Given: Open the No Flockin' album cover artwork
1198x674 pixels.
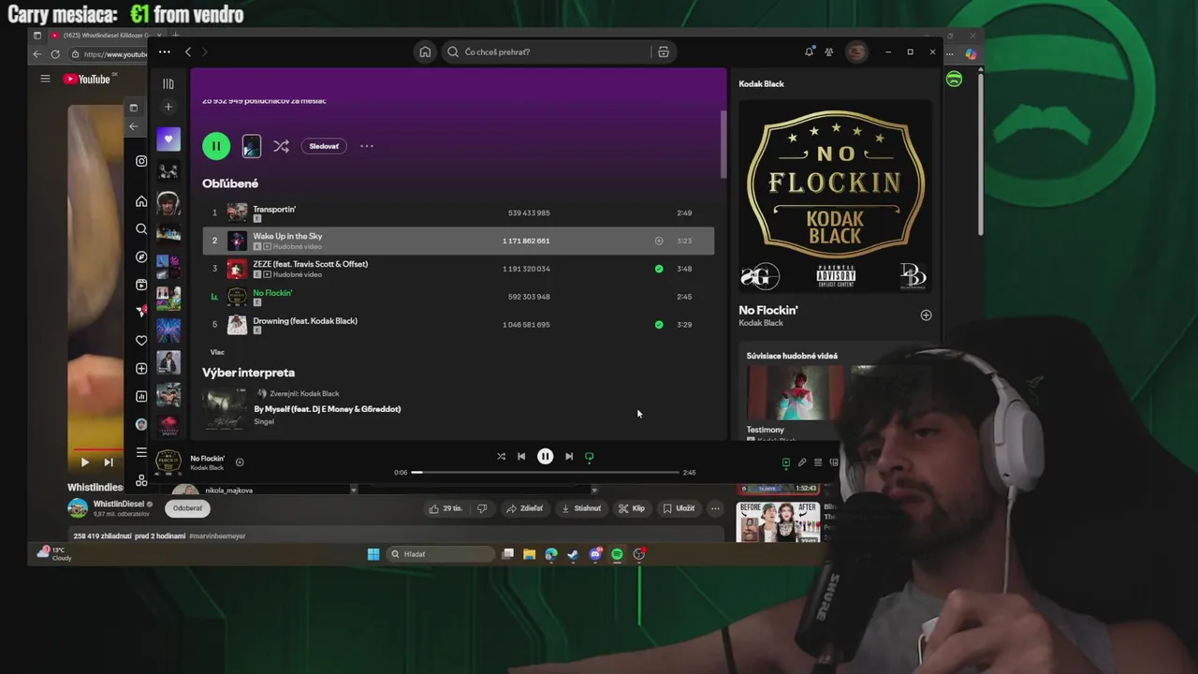Looking at the screenshot, I should pos(836,198).
